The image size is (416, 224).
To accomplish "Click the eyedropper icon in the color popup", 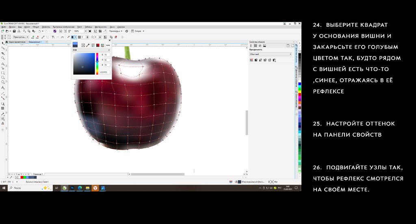I will (x=88, y=45).
